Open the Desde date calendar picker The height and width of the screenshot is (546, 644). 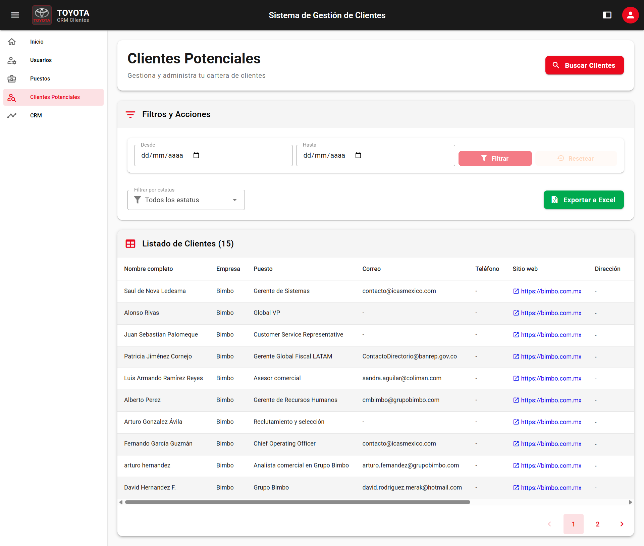click(196, 155)
